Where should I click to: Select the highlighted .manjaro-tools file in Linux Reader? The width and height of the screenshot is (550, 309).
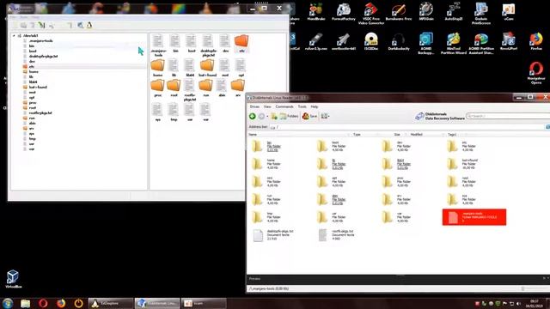(474, 217)
